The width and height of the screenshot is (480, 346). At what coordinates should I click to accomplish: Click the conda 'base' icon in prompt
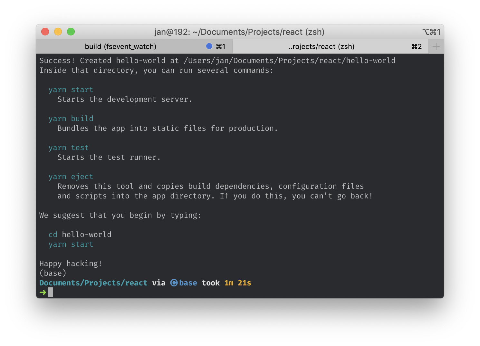pyautogui.click(x=174, y=283)
